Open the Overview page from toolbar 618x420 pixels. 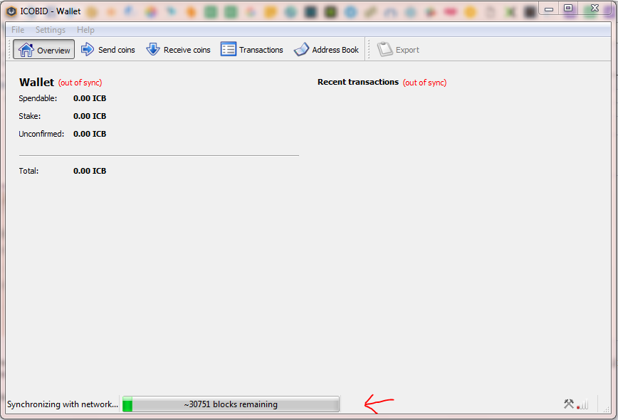pyautogui.click(x=43, y=50)
